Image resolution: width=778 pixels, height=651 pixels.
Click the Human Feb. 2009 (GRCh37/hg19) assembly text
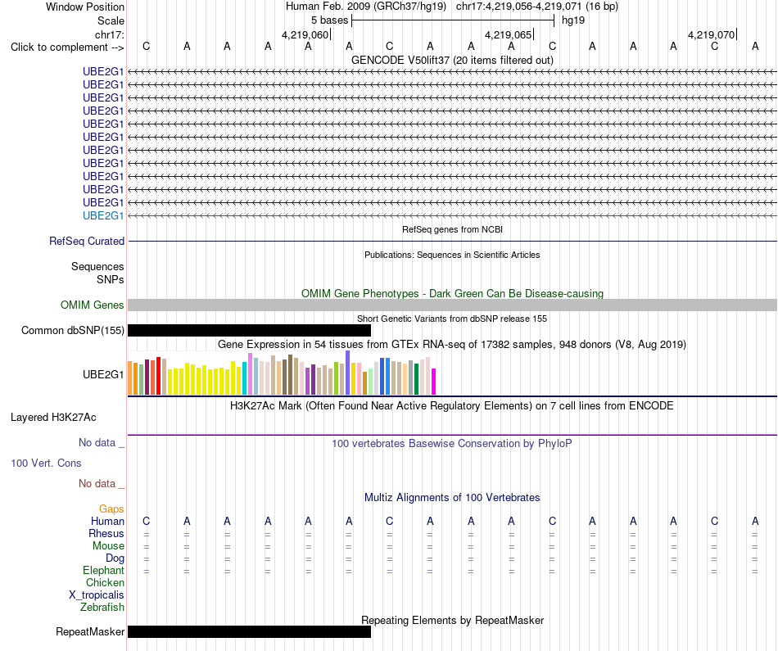click(366, 7)
